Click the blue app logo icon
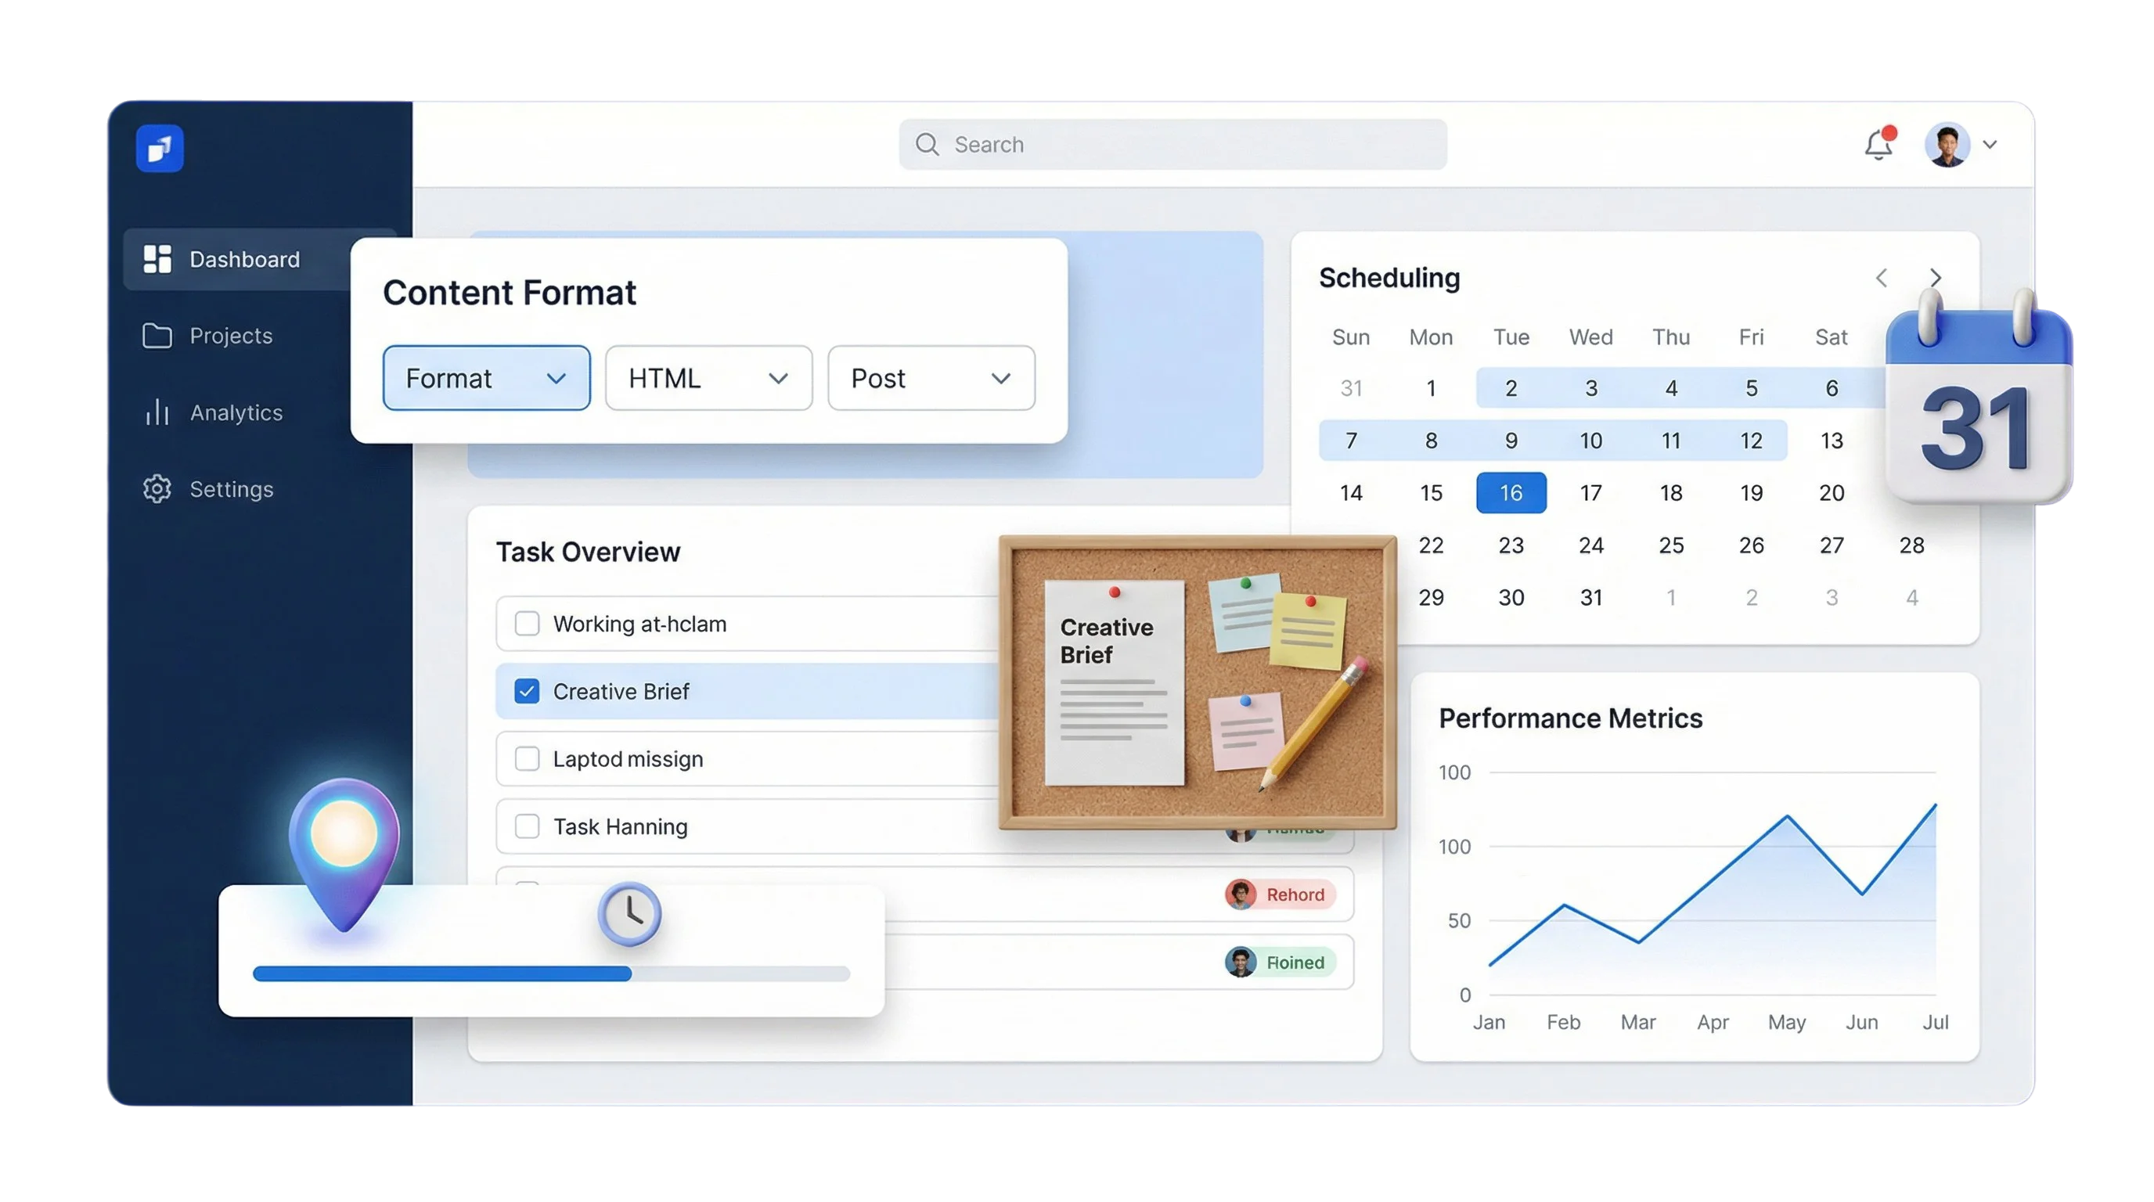 (160, 149)
